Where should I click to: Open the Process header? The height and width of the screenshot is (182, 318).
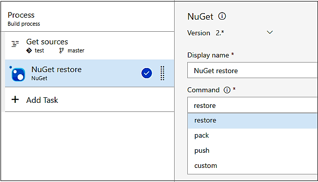tap(21, 15)
